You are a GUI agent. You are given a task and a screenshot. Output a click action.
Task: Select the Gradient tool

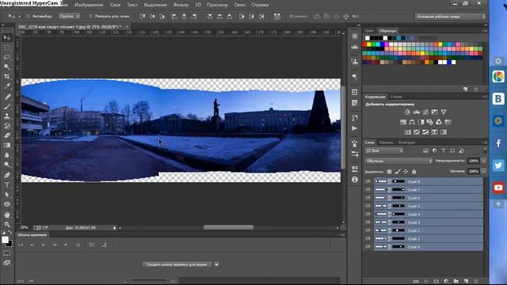coord(7,145)
